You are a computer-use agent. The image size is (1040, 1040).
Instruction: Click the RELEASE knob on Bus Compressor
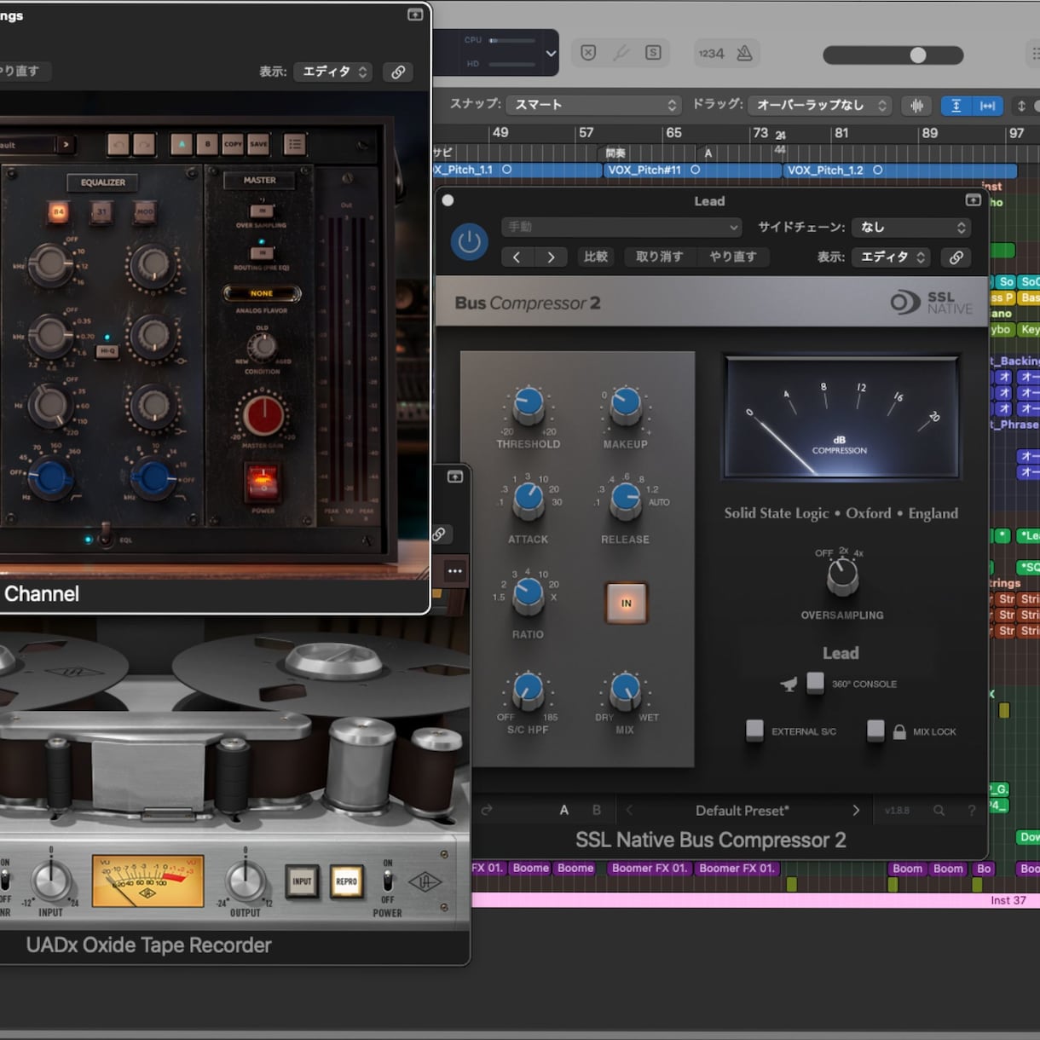click(x=626, y=501)
